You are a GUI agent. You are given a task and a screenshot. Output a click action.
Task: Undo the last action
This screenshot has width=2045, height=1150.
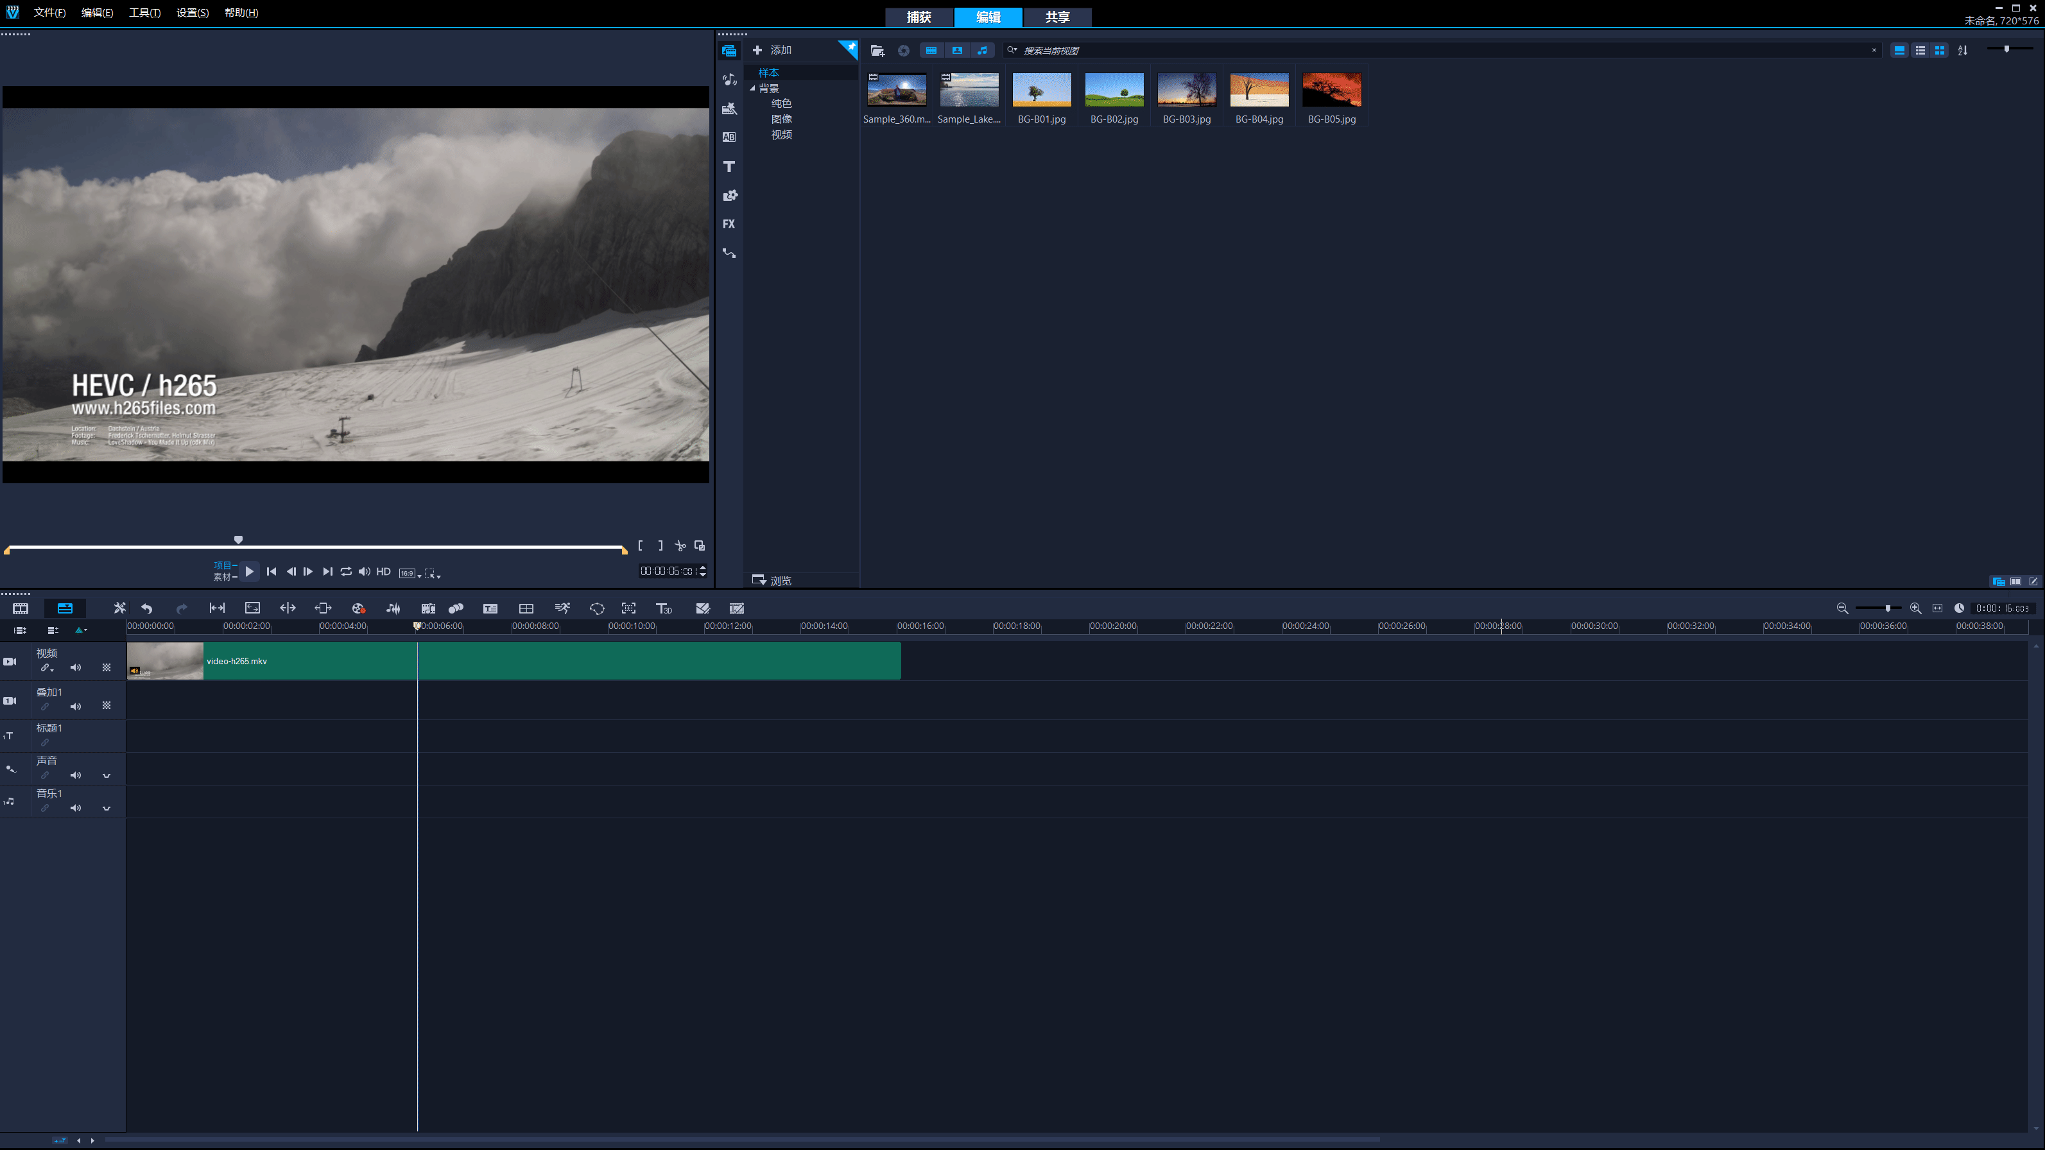click(147, 608)
